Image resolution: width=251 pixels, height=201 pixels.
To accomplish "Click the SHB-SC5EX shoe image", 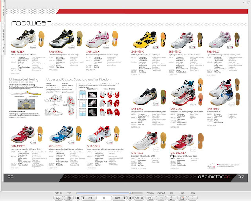I will pos(23,38).
